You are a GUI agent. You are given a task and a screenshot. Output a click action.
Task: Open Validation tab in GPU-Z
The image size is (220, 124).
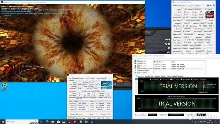coord(197,6)
